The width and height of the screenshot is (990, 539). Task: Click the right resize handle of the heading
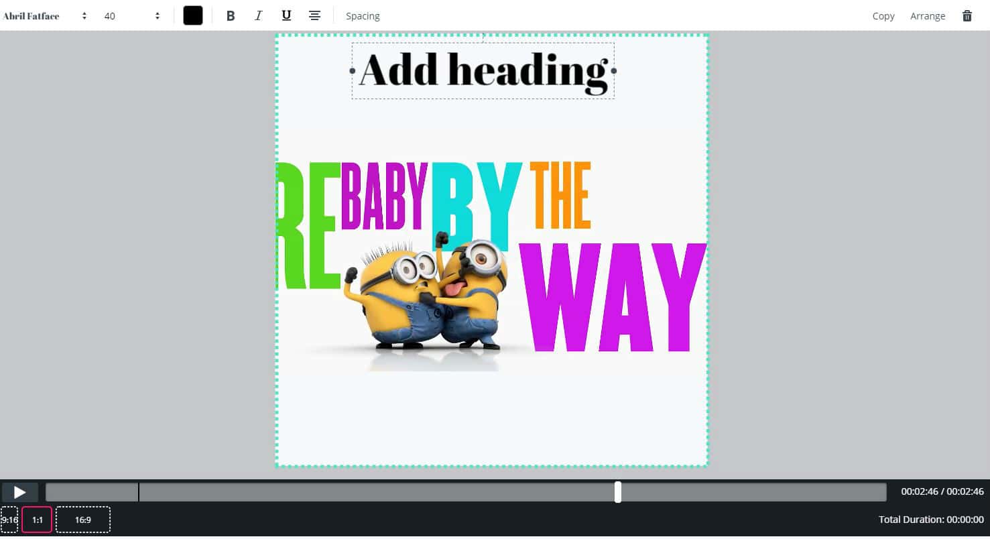[614, 70]
